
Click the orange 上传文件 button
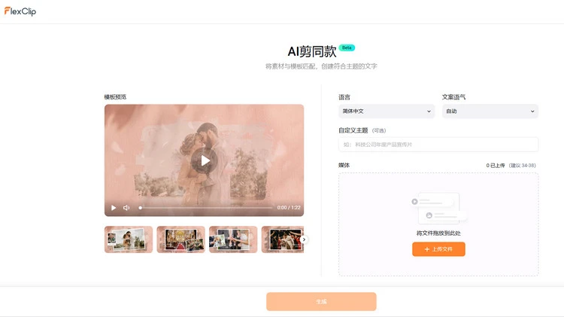(438, 249)
